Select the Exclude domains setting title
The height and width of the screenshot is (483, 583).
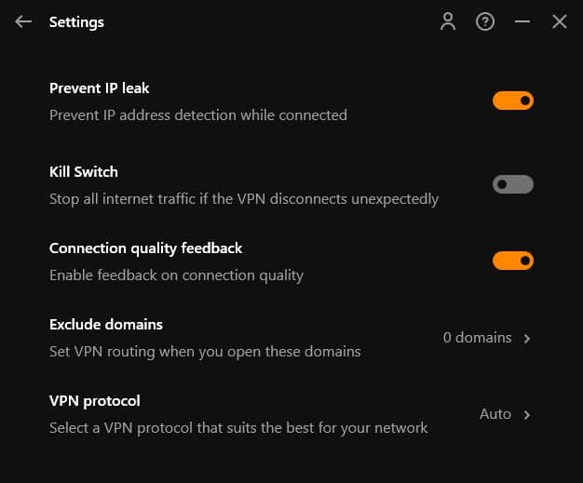point(106,325)
